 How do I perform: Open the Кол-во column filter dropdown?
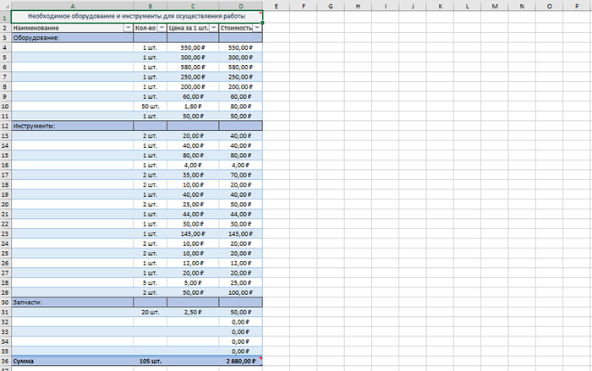coord(162,28)
